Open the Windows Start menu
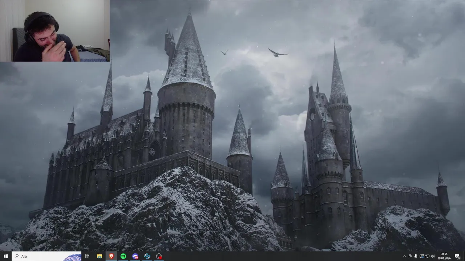This screenshot has height=261, width=465. (x=5, y=256)
